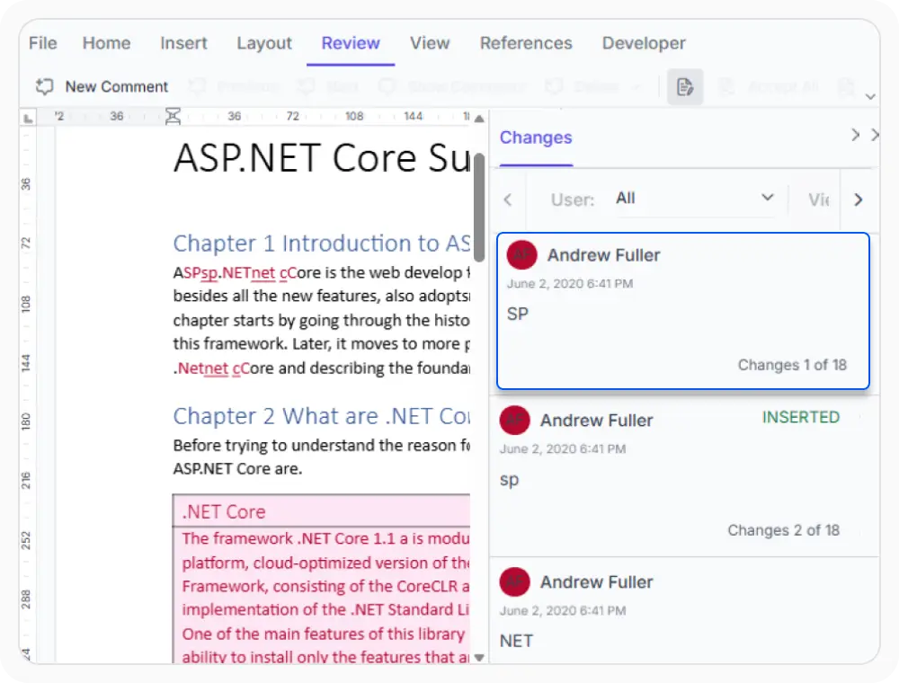Click Andrew Fuller's avatar on the 'NET' change
This screenshot has width=899, height=683.
point(514,582)
